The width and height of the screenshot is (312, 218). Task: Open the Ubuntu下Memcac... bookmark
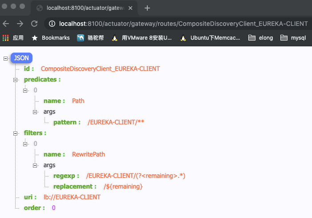(x=210, y=38)
